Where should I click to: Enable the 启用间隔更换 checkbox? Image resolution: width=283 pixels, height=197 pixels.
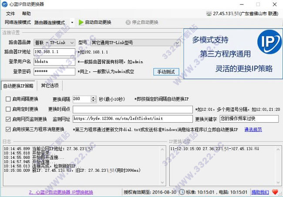pos(8,99)
